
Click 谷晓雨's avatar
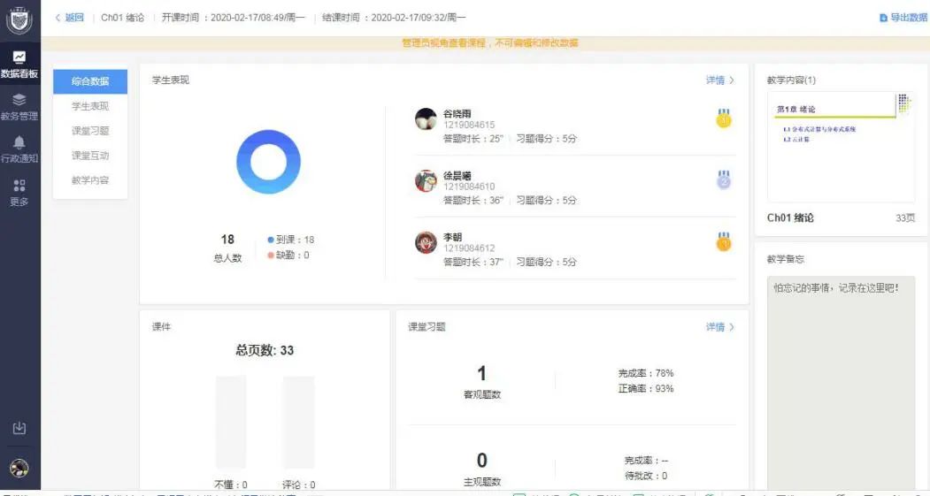[x=426, y=118]
